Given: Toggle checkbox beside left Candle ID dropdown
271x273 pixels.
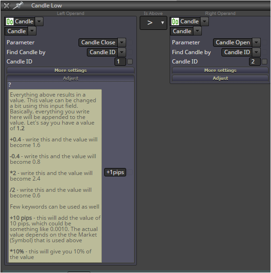Looking at the screenshot, I should pyautogui.click(x=130, y=52).
